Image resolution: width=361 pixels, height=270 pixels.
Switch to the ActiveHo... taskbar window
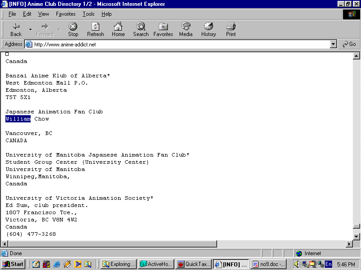tap(156, 264)
